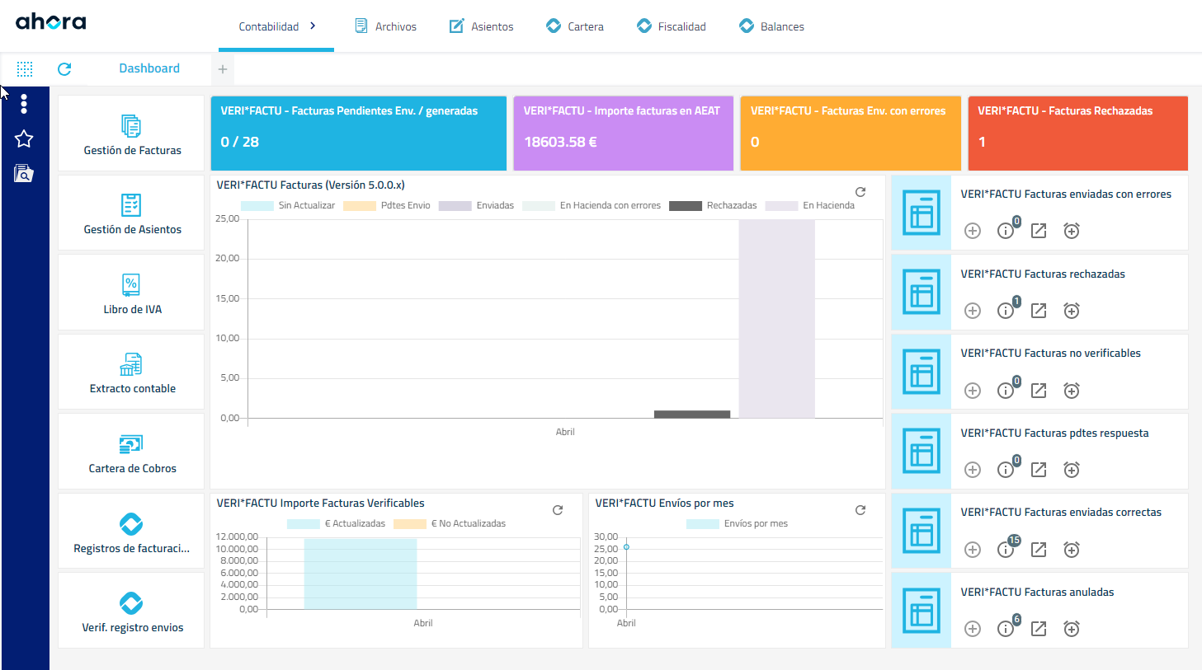Open Facturas enviadas con errores in new window
Screen dimensions: 1202x670
tap(1039, 231)
